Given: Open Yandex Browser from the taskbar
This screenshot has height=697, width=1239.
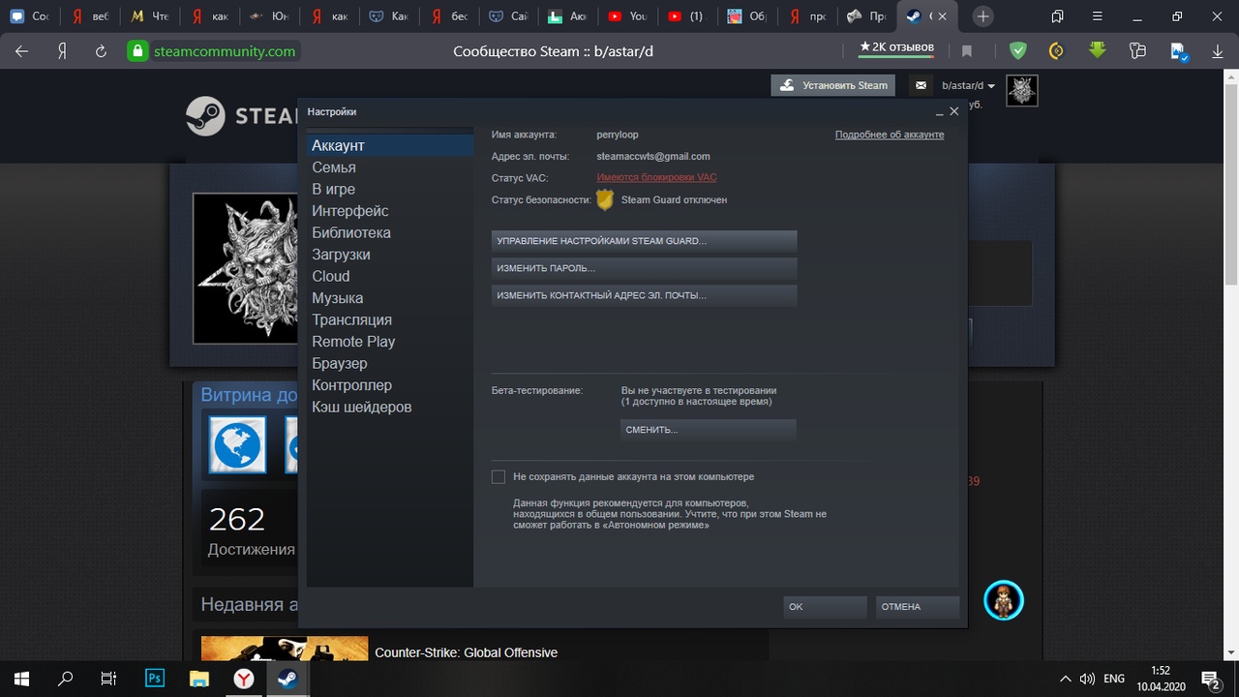Looking at the screenshot, I should [244, 678].
